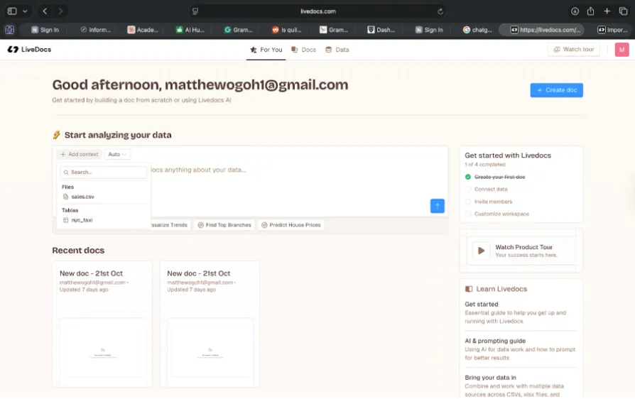Click the LiveDocs logo icon

[x=13, y=50]
